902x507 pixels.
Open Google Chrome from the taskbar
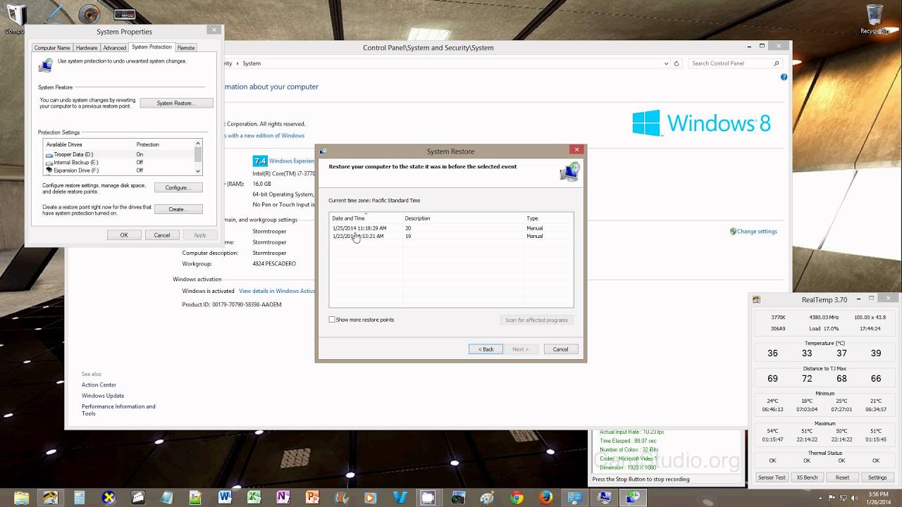(x=517, y=497)
